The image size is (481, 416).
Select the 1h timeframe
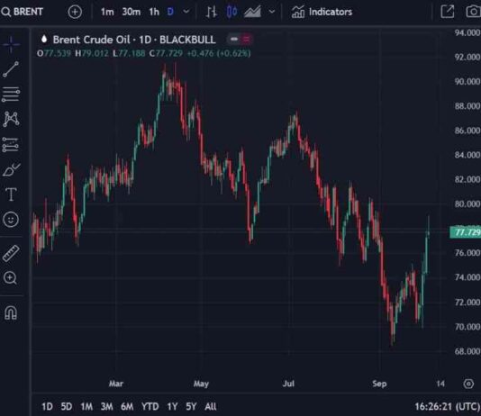tap(154, 12)
